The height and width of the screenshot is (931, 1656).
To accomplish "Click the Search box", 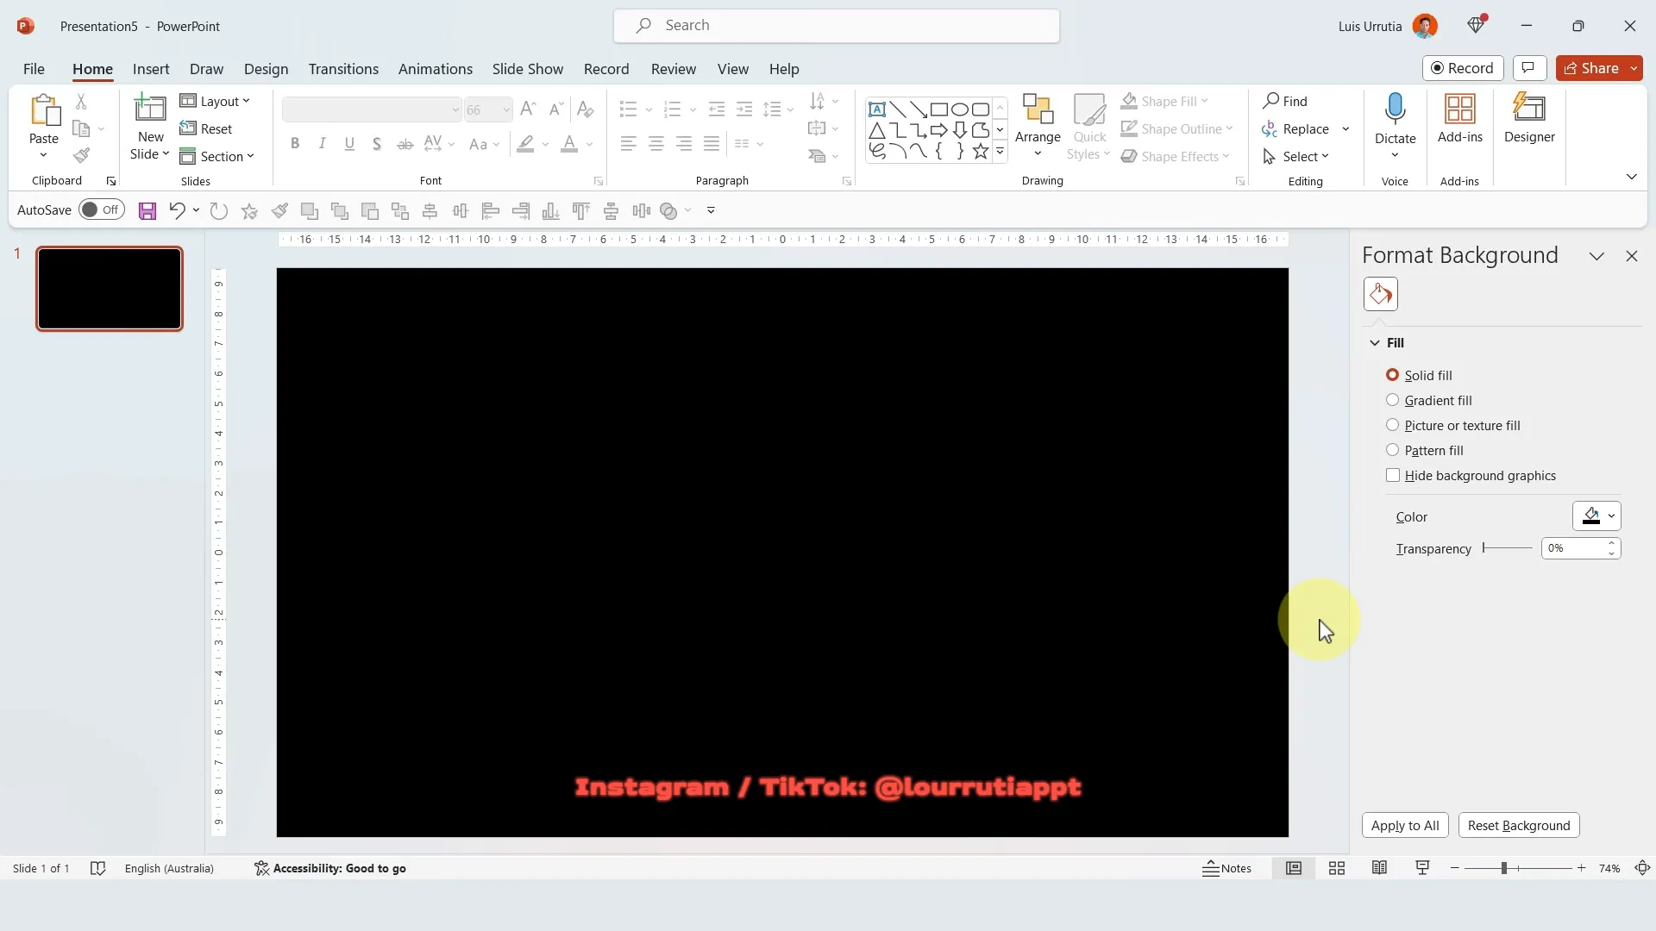I will (x=837, y=26).
